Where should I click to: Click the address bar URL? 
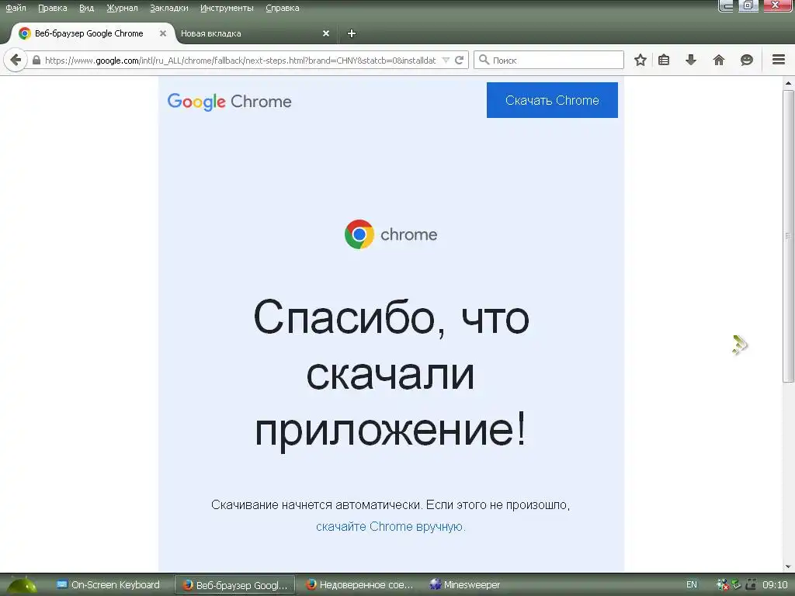pos(241,61)
